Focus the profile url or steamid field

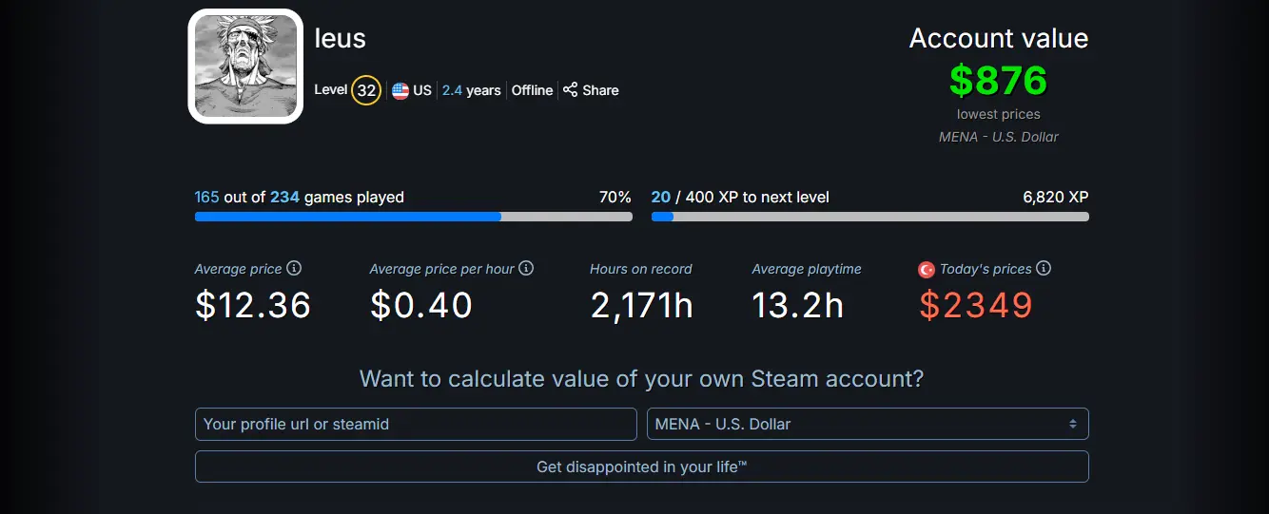[x=416, y=424]
